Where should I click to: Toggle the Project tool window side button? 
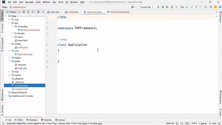coord(2,16)
